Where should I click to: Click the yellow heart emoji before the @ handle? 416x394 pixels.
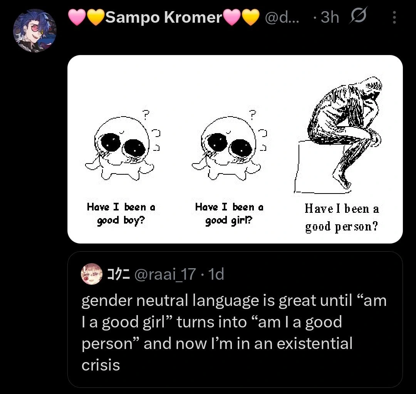click(251, 17)
